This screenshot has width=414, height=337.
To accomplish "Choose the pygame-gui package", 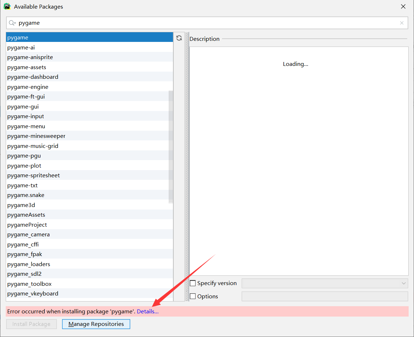I will (90, 106).
